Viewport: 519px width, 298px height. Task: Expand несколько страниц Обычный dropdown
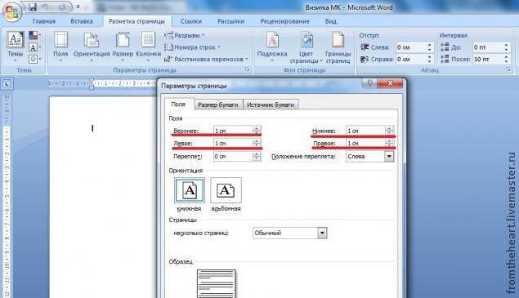click(322, 233)
